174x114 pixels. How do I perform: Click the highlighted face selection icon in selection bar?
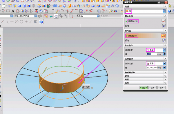click(56, 16)
